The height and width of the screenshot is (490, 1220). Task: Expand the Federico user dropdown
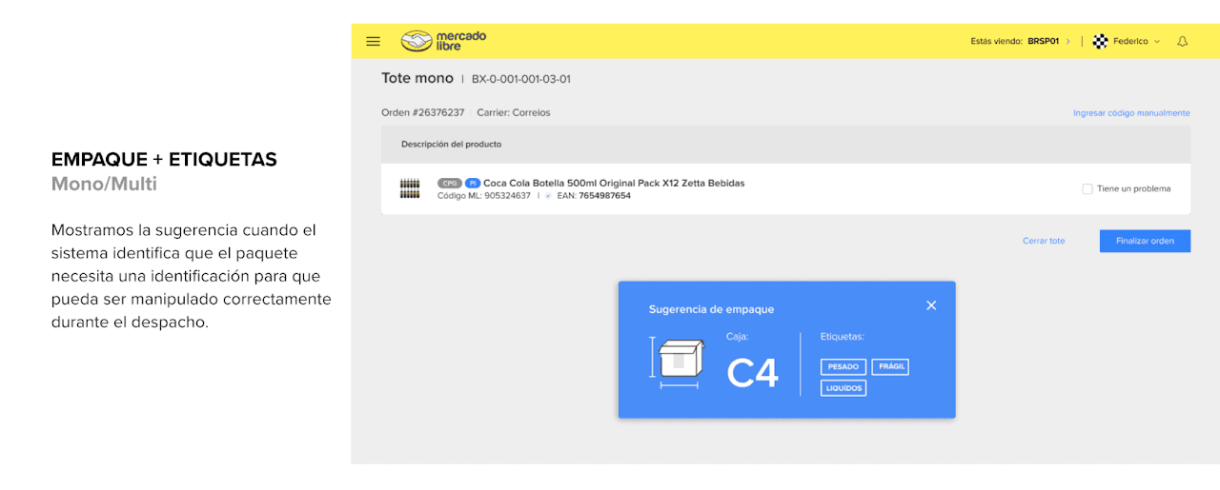[x=1157, y=42]
